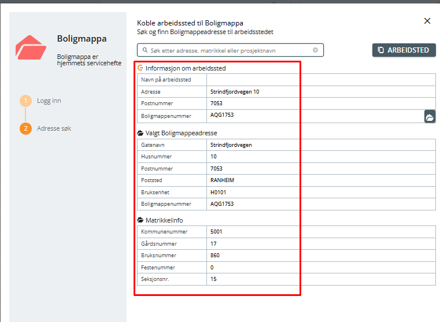Select Husnummer value 10
This screenshot has height=322, width=440.
213,157
